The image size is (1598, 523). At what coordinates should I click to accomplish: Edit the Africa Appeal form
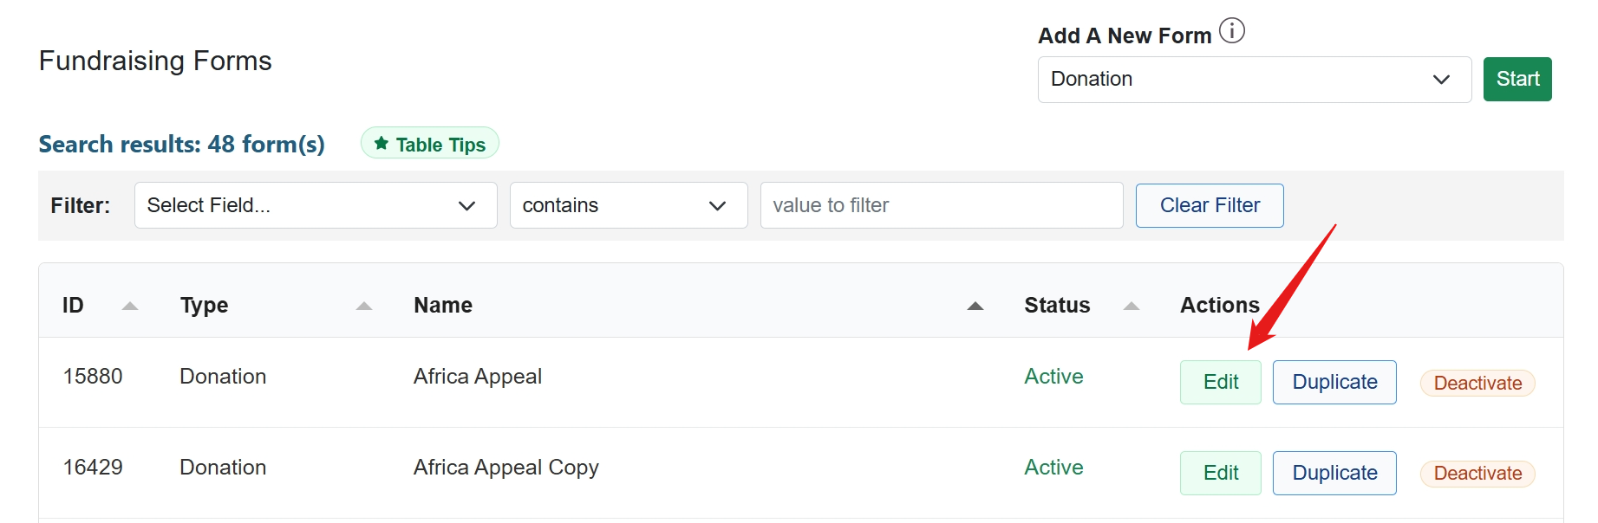1220,382
